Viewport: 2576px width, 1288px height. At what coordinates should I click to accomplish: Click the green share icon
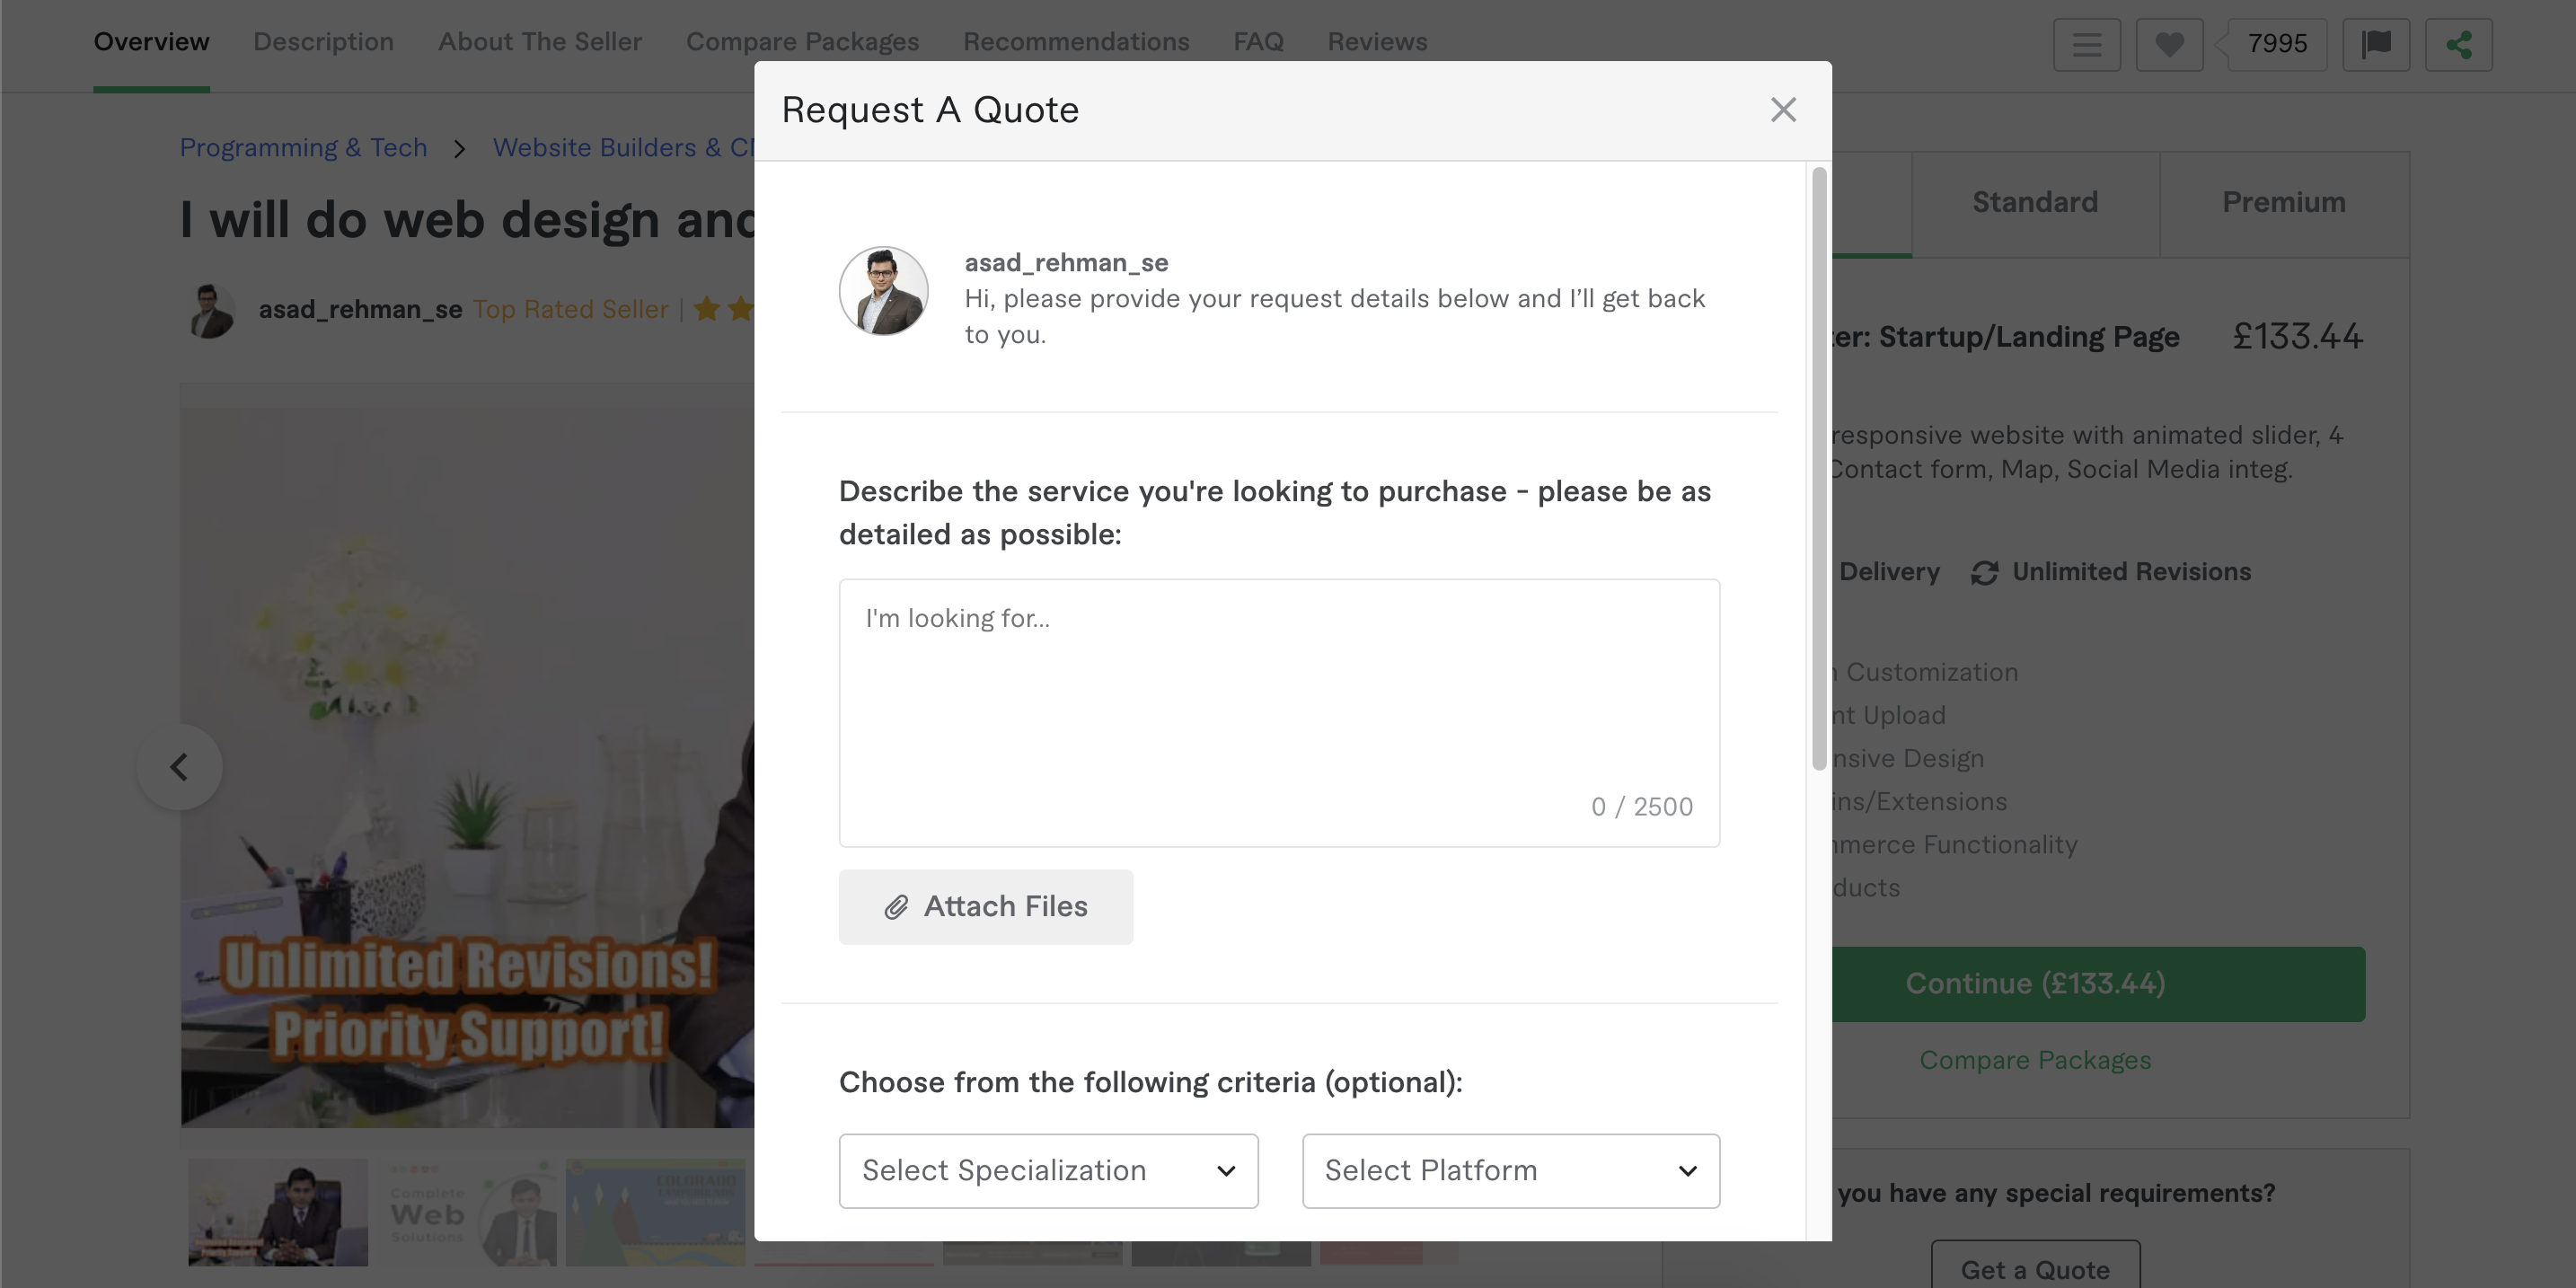tap(2458, 44)
